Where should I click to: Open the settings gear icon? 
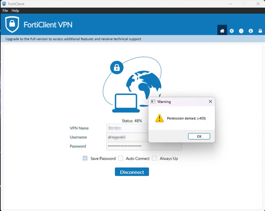[232, 31]
